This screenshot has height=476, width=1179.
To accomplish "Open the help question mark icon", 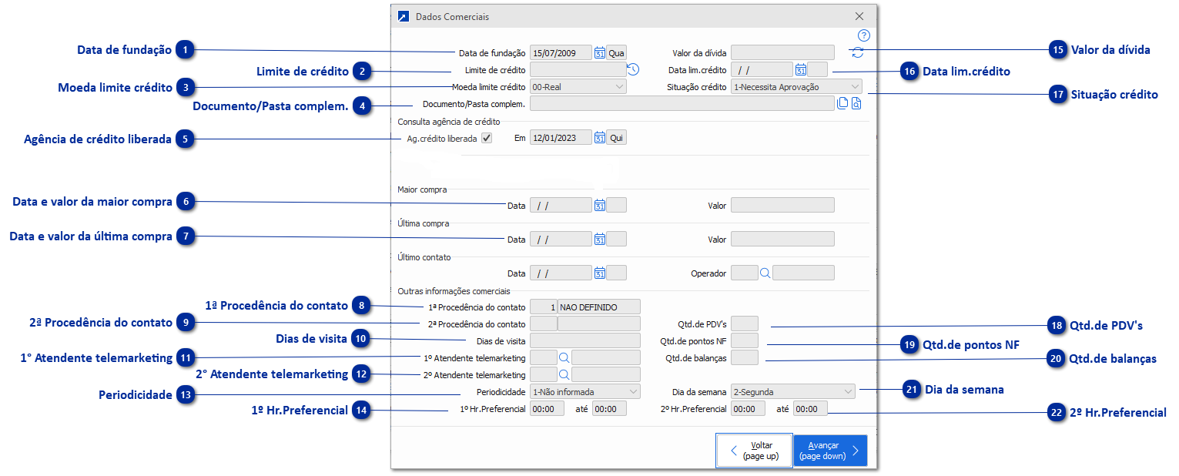I will [x=863, y=35].
